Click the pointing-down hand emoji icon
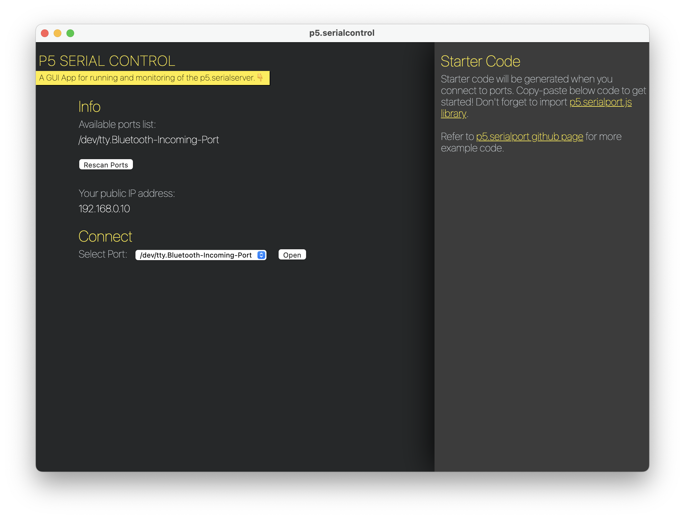The height and width of the screenshot is (519, 685). point(260,77)
